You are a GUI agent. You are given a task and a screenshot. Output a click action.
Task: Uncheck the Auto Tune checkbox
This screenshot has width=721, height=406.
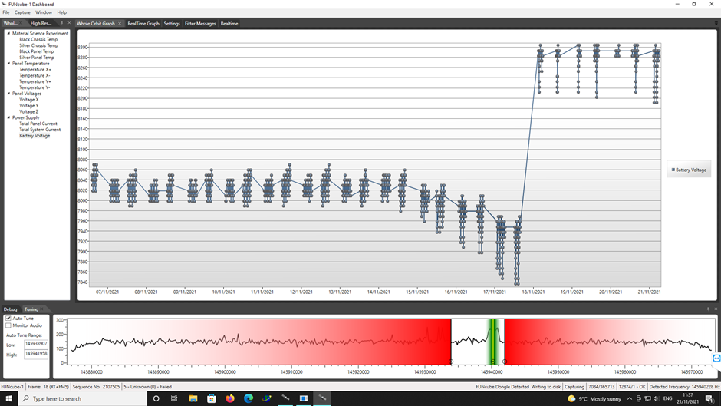8,319
